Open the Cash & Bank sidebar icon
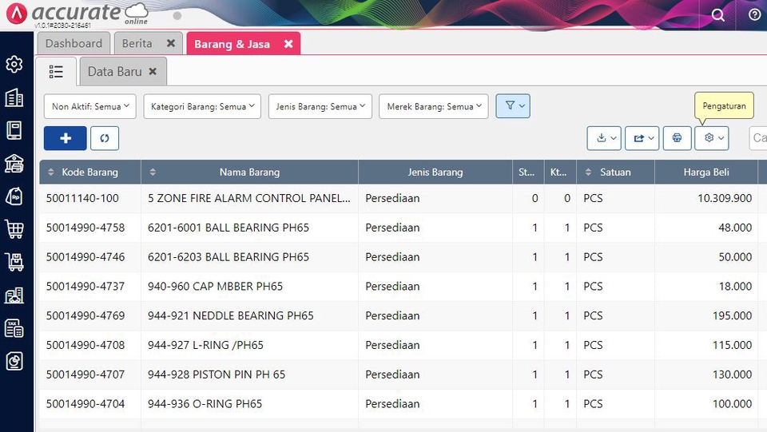767x432 pixels. click(x=14, y=164)
